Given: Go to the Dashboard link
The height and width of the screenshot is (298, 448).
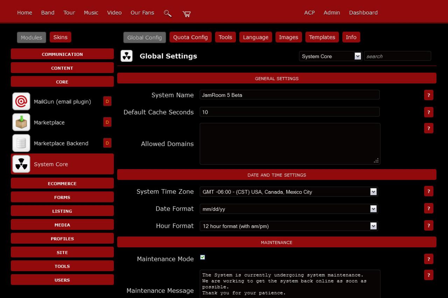Looking at the screenshot, I should 363,13.
